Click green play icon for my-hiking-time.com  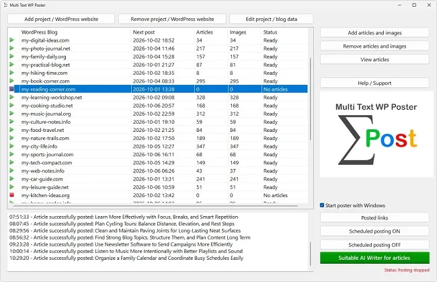(11, 73)
